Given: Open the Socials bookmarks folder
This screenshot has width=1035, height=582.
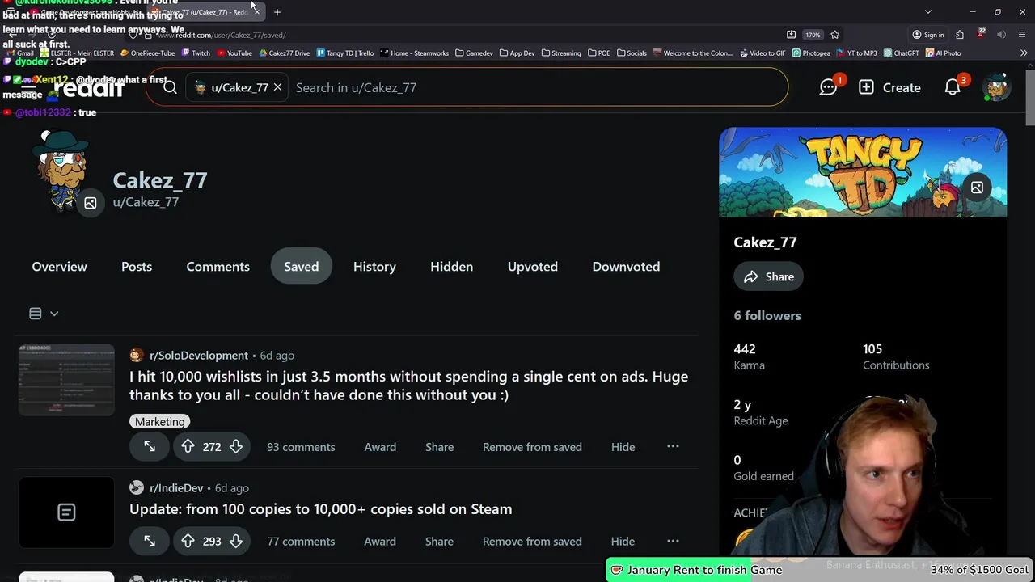Looking at the screenshot, I should coord(632,53).
